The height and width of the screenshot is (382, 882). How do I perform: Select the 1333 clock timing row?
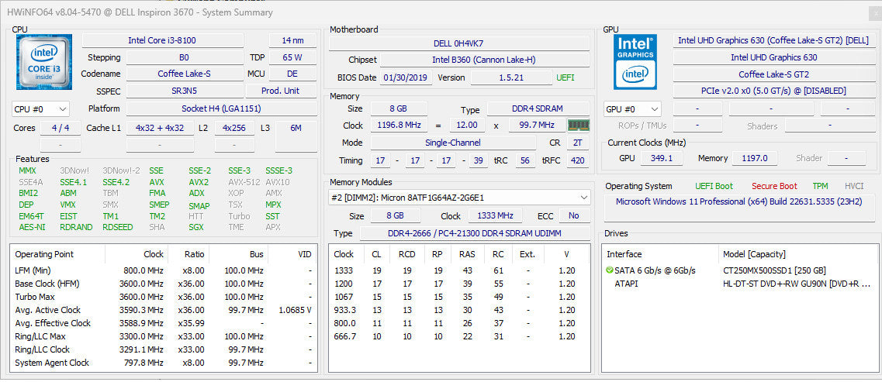459,270
